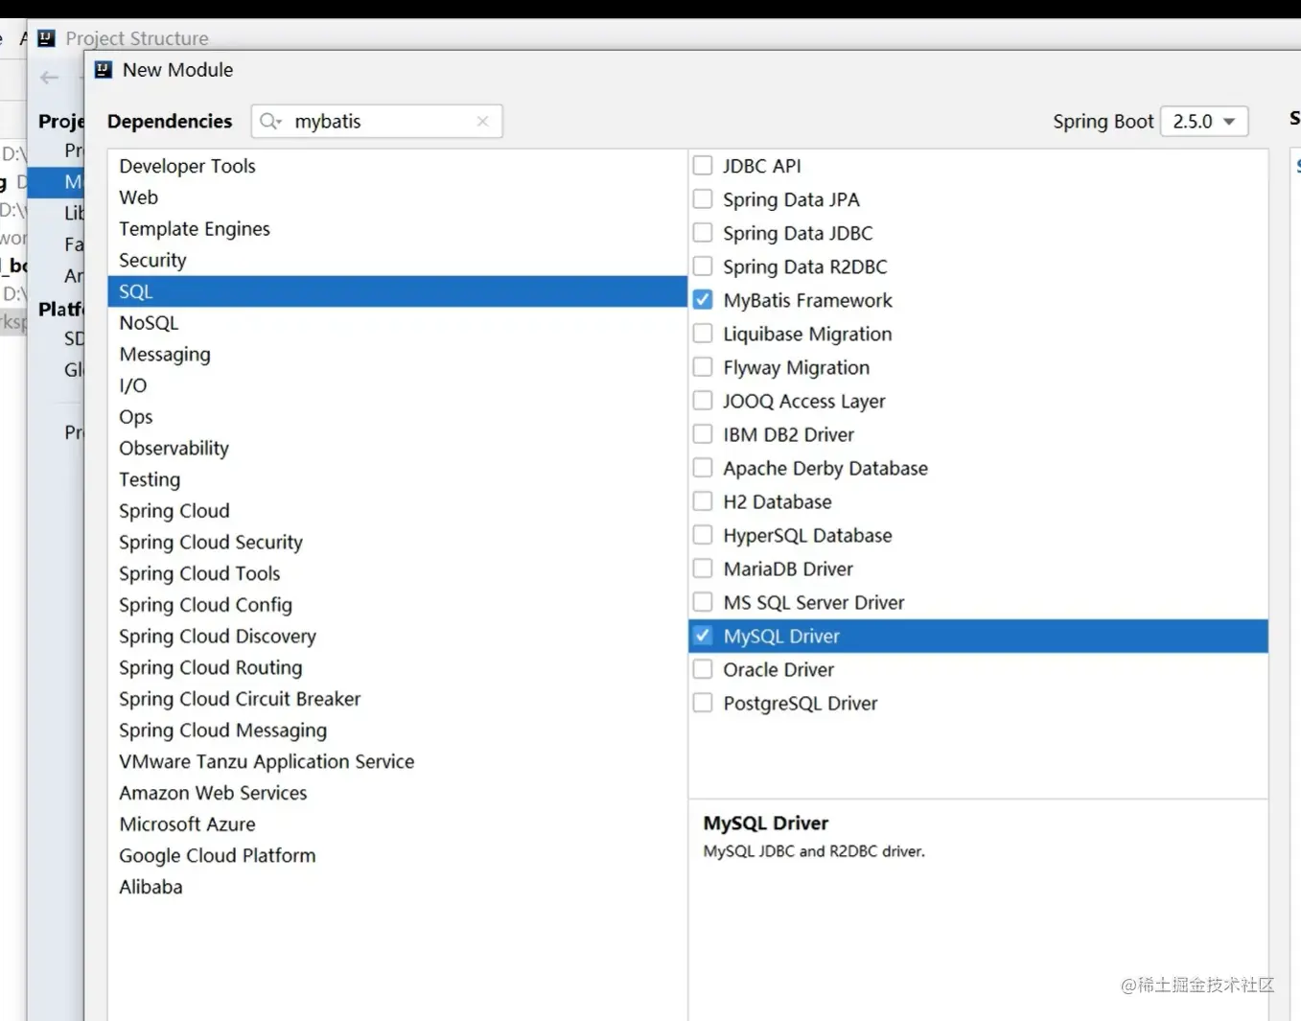Click the IntelliJ icon in the Project Structure title bar
The height and width of the screenshot is (1021, 1301).
pos(46,38)
